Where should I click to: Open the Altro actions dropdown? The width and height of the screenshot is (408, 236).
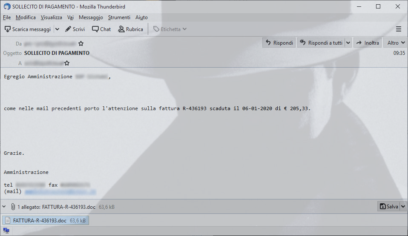coord(395,43)
